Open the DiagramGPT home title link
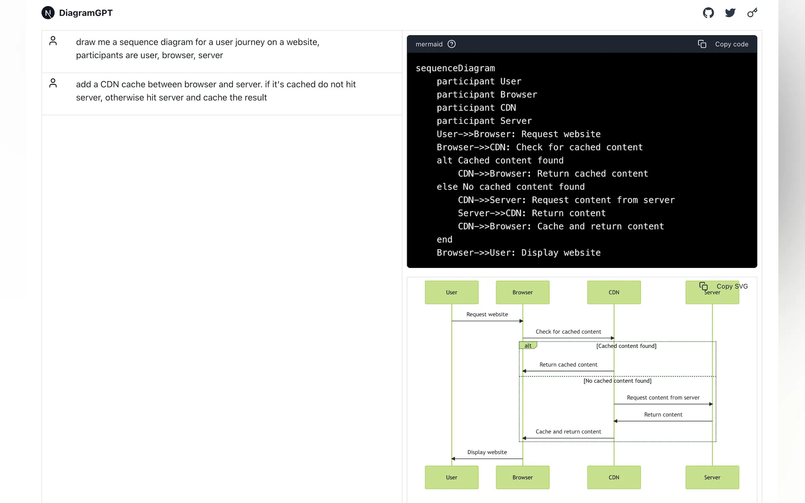This screenshot has height=503, width=805. point(86,13)
